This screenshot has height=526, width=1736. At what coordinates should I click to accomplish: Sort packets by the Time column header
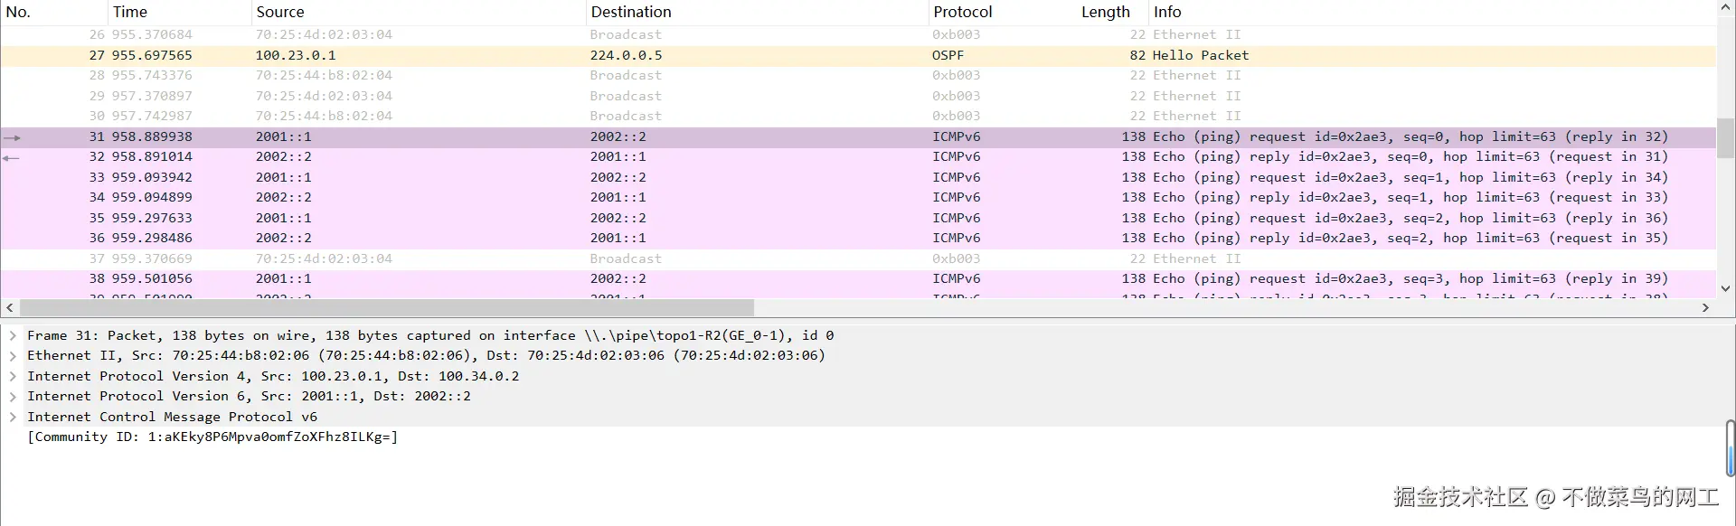[x=179, y=12]
